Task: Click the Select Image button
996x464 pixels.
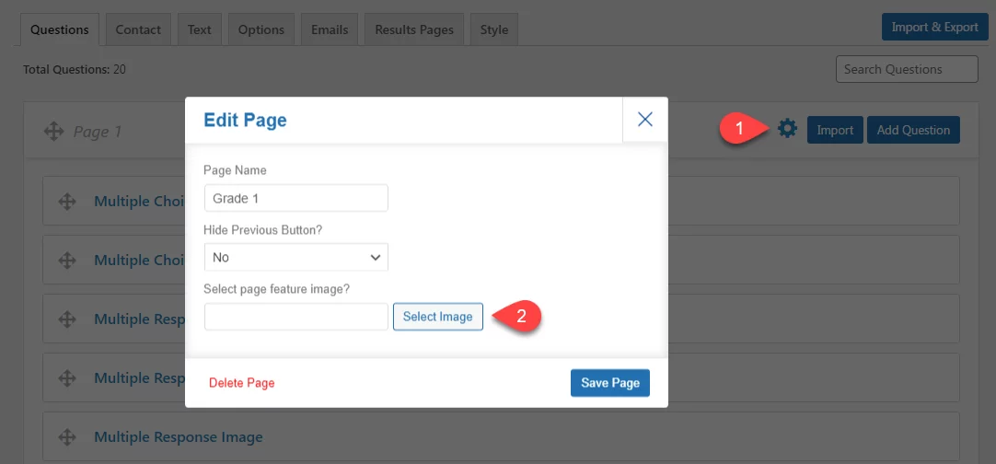Action: [x=437, y=317]
